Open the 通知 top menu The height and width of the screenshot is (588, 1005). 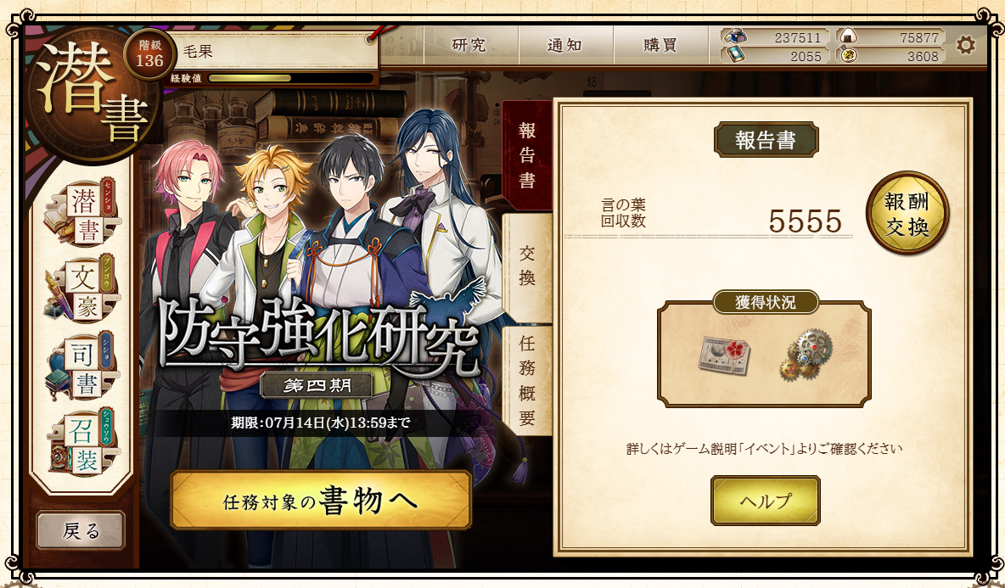point(565,45)
